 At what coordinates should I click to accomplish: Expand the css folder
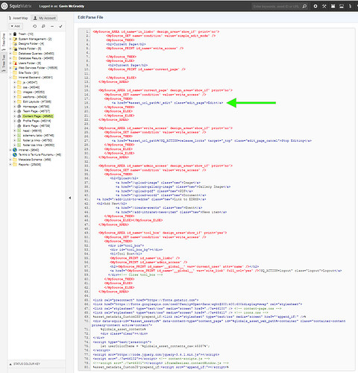pyautogui.click(x=15, y=87)
